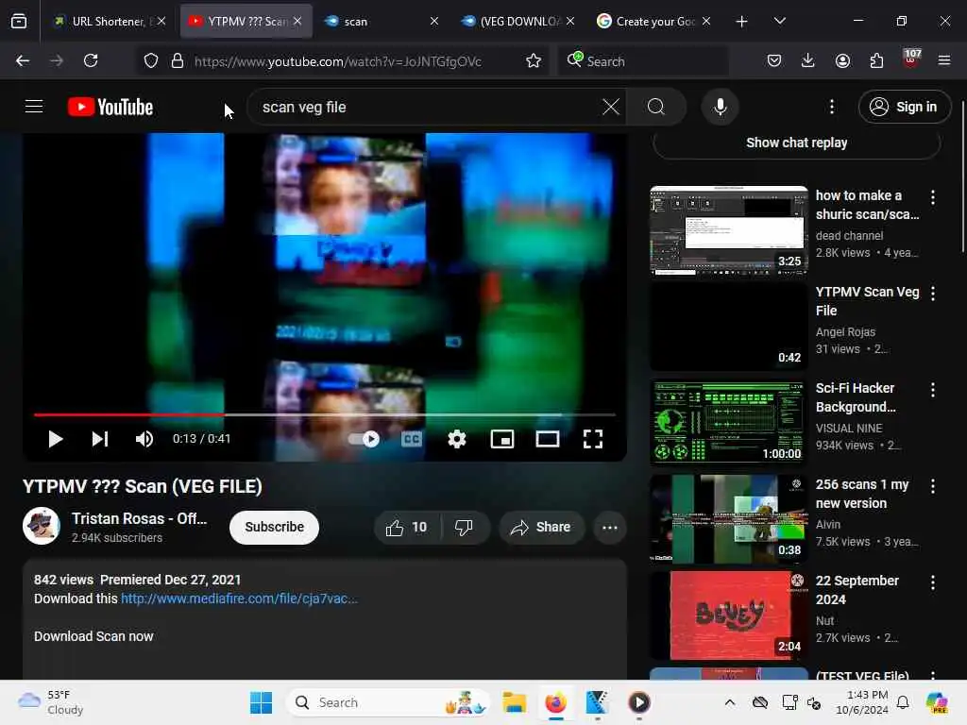The width and height of the screenshot is (967, 725).
Task: Open 'YTPMV Scan Veg File' video title
Action: point(867,301)
